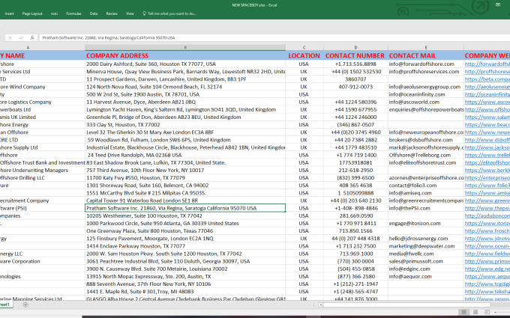Open the View ribbon tab
The width and height of the screenshot is (510, 318).
130,13
